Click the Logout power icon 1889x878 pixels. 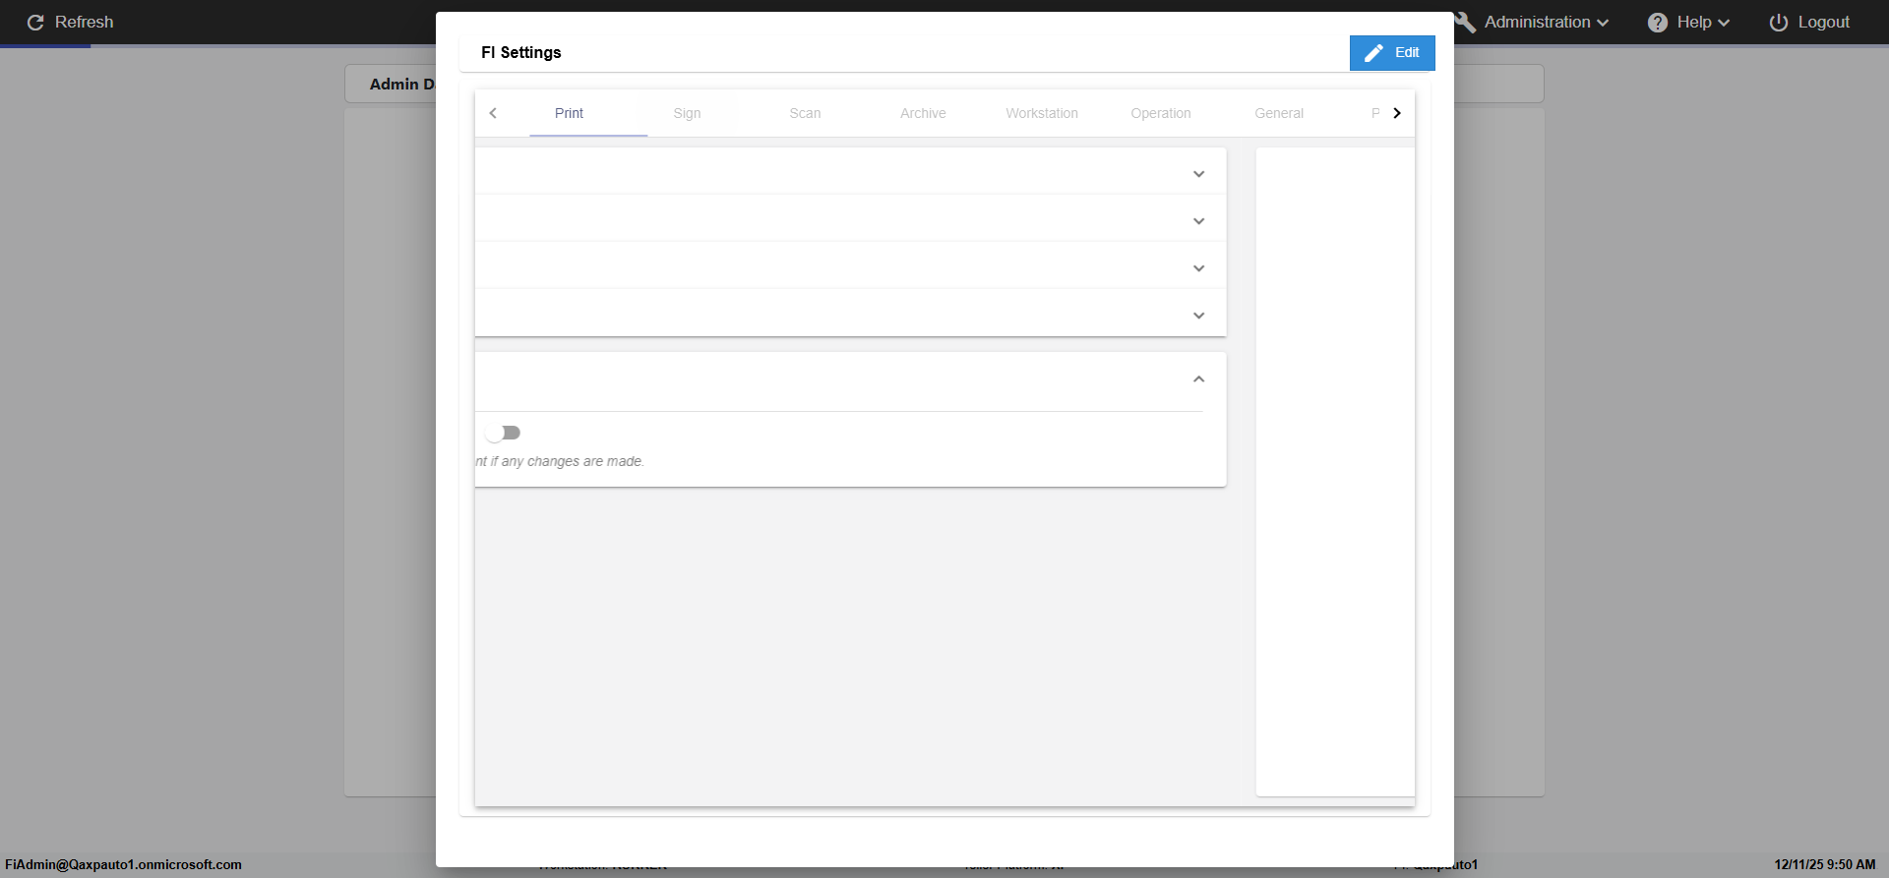pyautogui.click(x=1779, y=23)
